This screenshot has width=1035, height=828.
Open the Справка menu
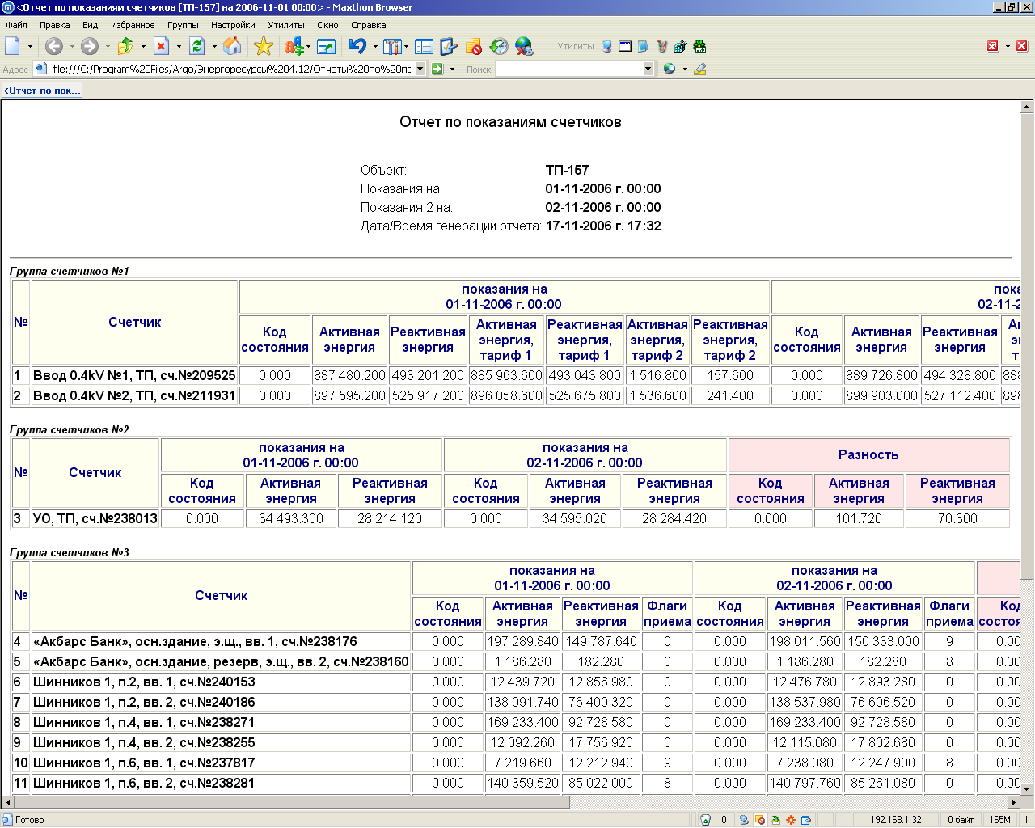point(368,25)
